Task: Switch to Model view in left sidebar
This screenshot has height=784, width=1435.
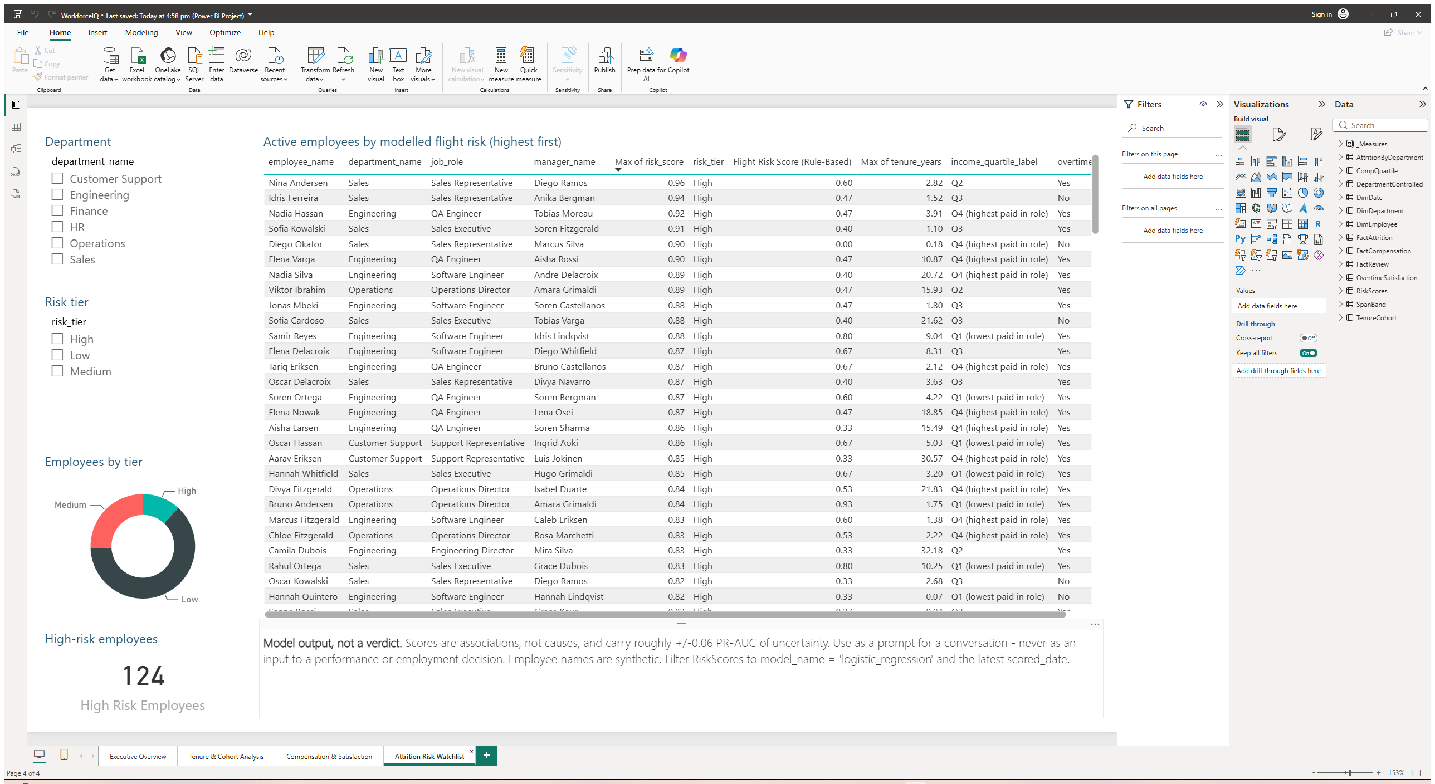Action: tap(16, 149)
